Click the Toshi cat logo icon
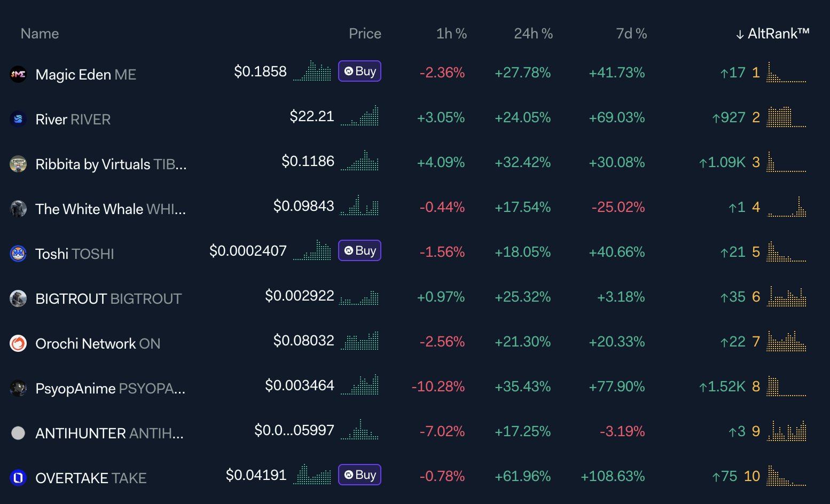 tap(18, 254)
